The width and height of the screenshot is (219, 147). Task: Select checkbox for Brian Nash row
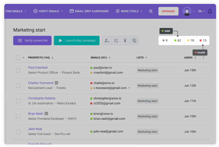point(18,116)
